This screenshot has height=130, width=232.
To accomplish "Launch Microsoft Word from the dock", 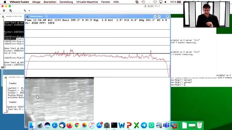I will tap(122, 125).
